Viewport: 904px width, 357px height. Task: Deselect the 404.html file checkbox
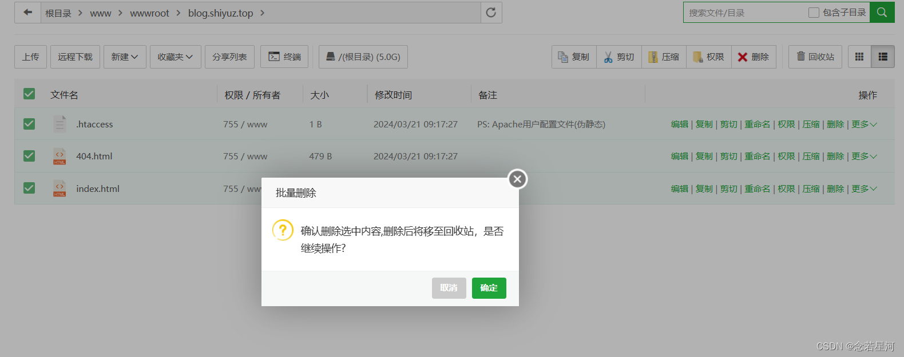click(x=29, y=156)
